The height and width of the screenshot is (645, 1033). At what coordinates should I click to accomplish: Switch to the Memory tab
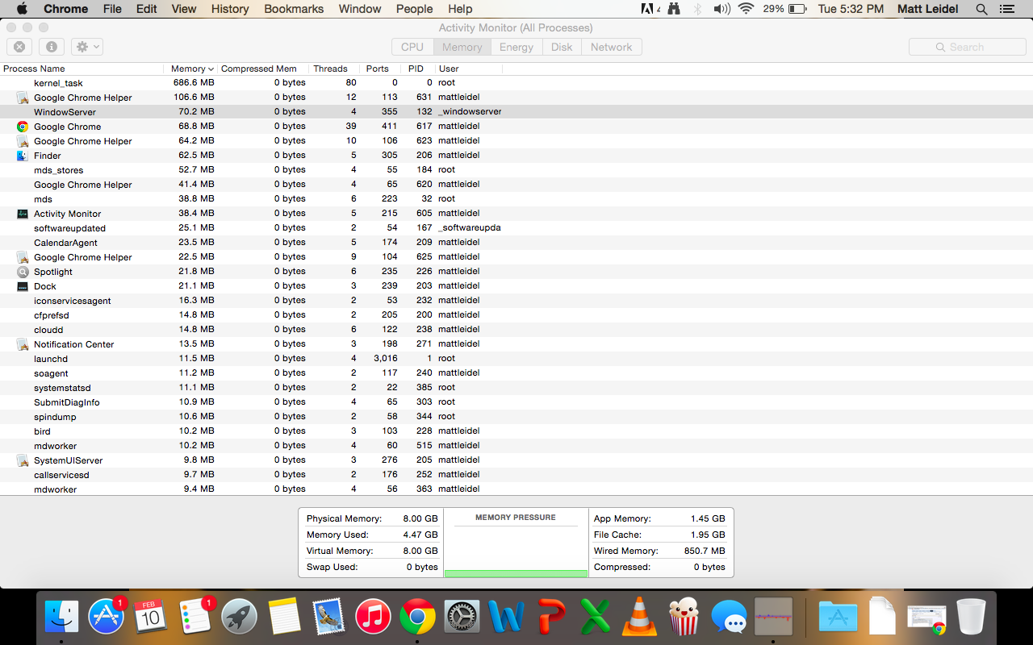(462, 47)
